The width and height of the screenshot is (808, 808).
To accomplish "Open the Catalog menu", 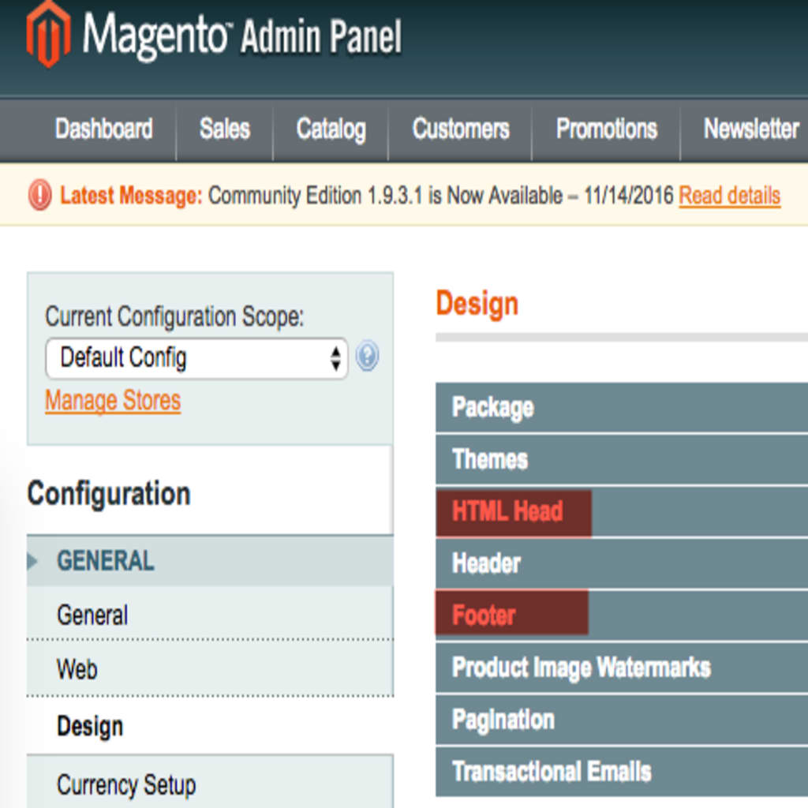I will coord(331,129).
